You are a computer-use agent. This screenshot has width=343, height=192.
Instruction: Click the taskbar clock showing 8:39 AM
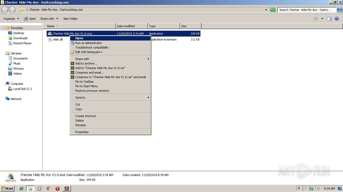coord(329,189)
